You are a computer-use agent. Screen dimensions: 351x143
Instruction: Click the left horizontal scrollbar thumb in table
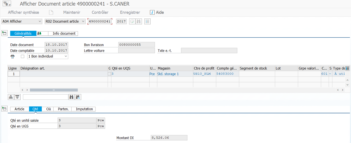click(x=54, y=90)
